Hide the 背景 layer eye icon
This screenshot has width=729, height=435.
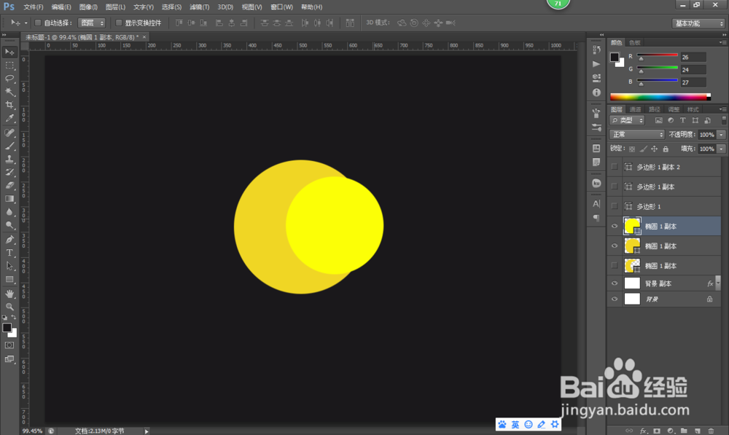[615, 299]
